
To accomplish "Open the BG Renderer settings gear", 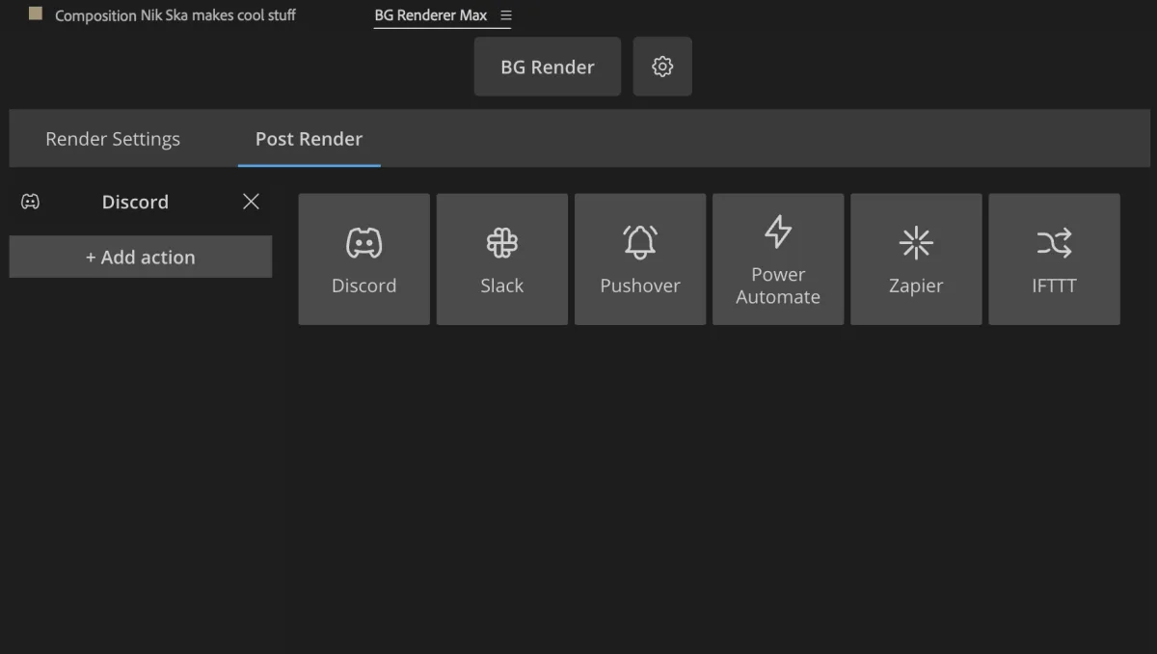I will 662,67.
